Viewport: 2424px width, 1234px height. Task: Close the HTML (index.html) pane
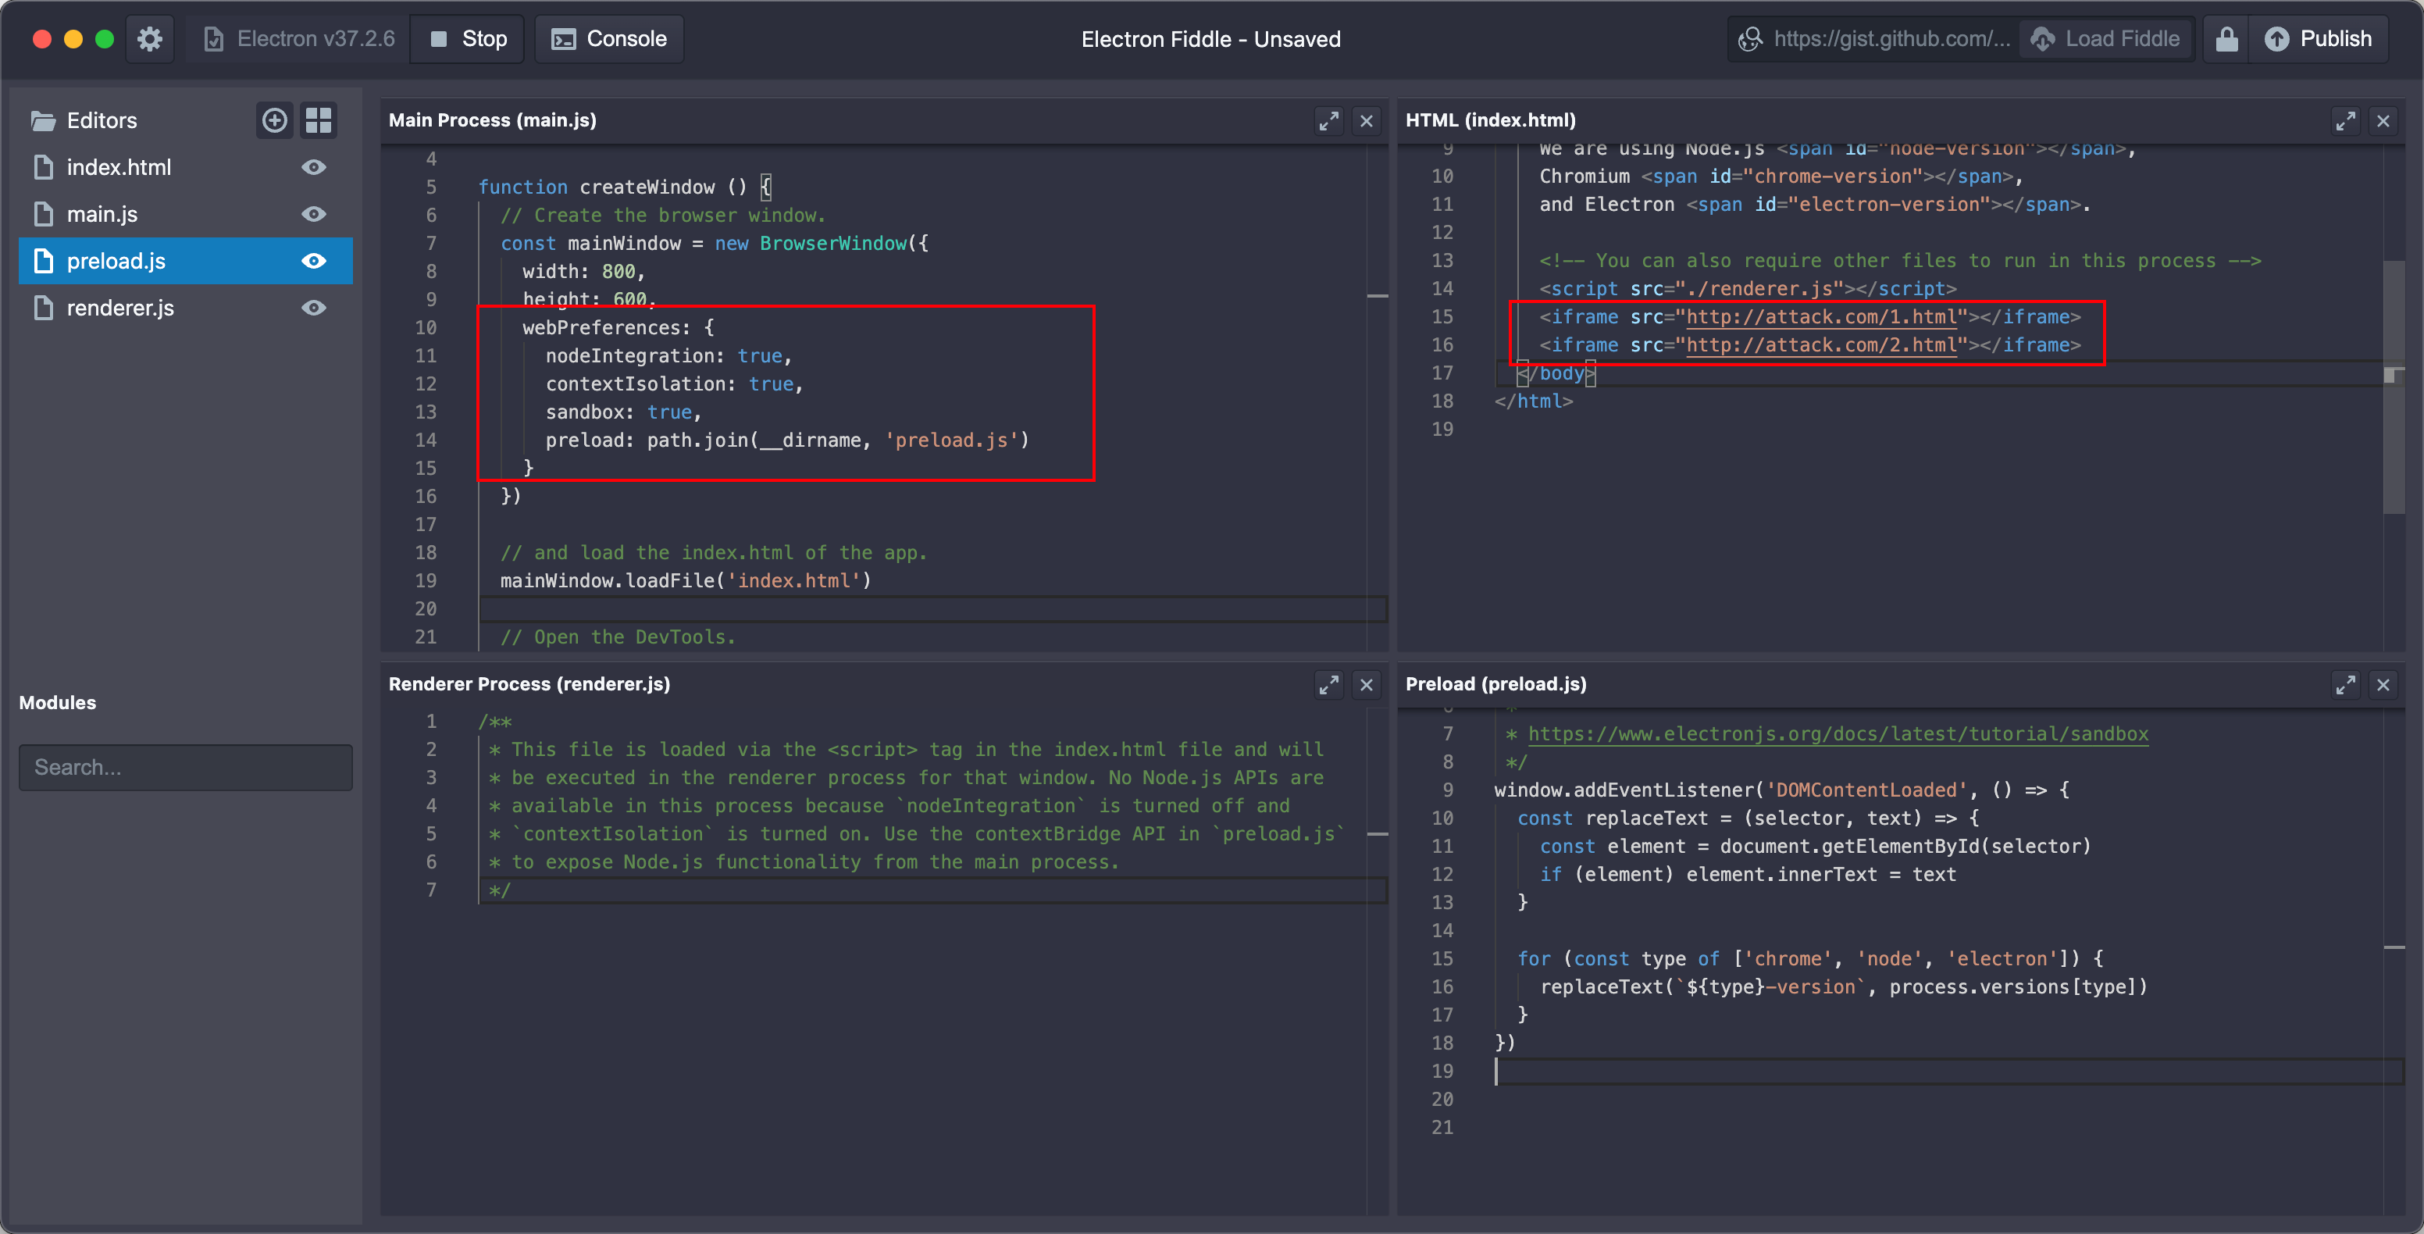tap(2383, 120)
